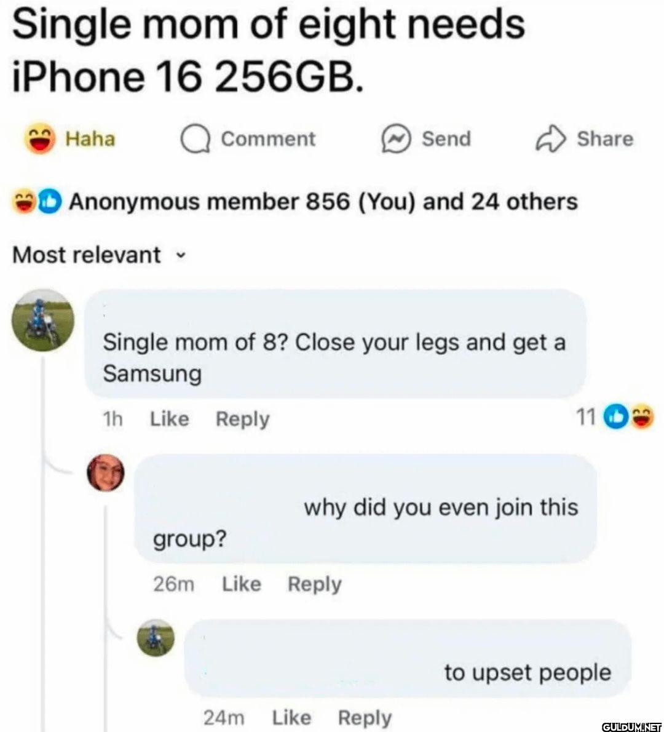Click the Haha reaction emoji on the post
Image resolution: width=664 pixels, height=732 pixels.
[40, 139]
